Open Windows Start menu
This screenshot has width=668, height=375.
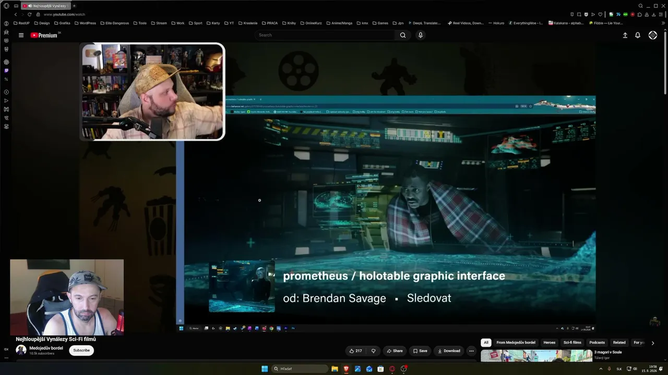click(265, 369)
